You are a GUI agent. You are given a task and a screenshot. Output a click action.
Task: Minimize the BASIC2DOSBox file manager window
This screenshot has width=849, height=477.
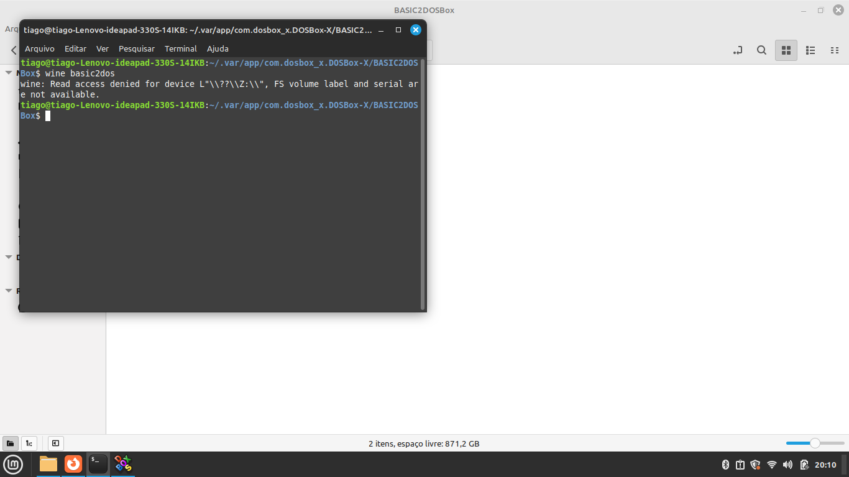click(804, 11)
